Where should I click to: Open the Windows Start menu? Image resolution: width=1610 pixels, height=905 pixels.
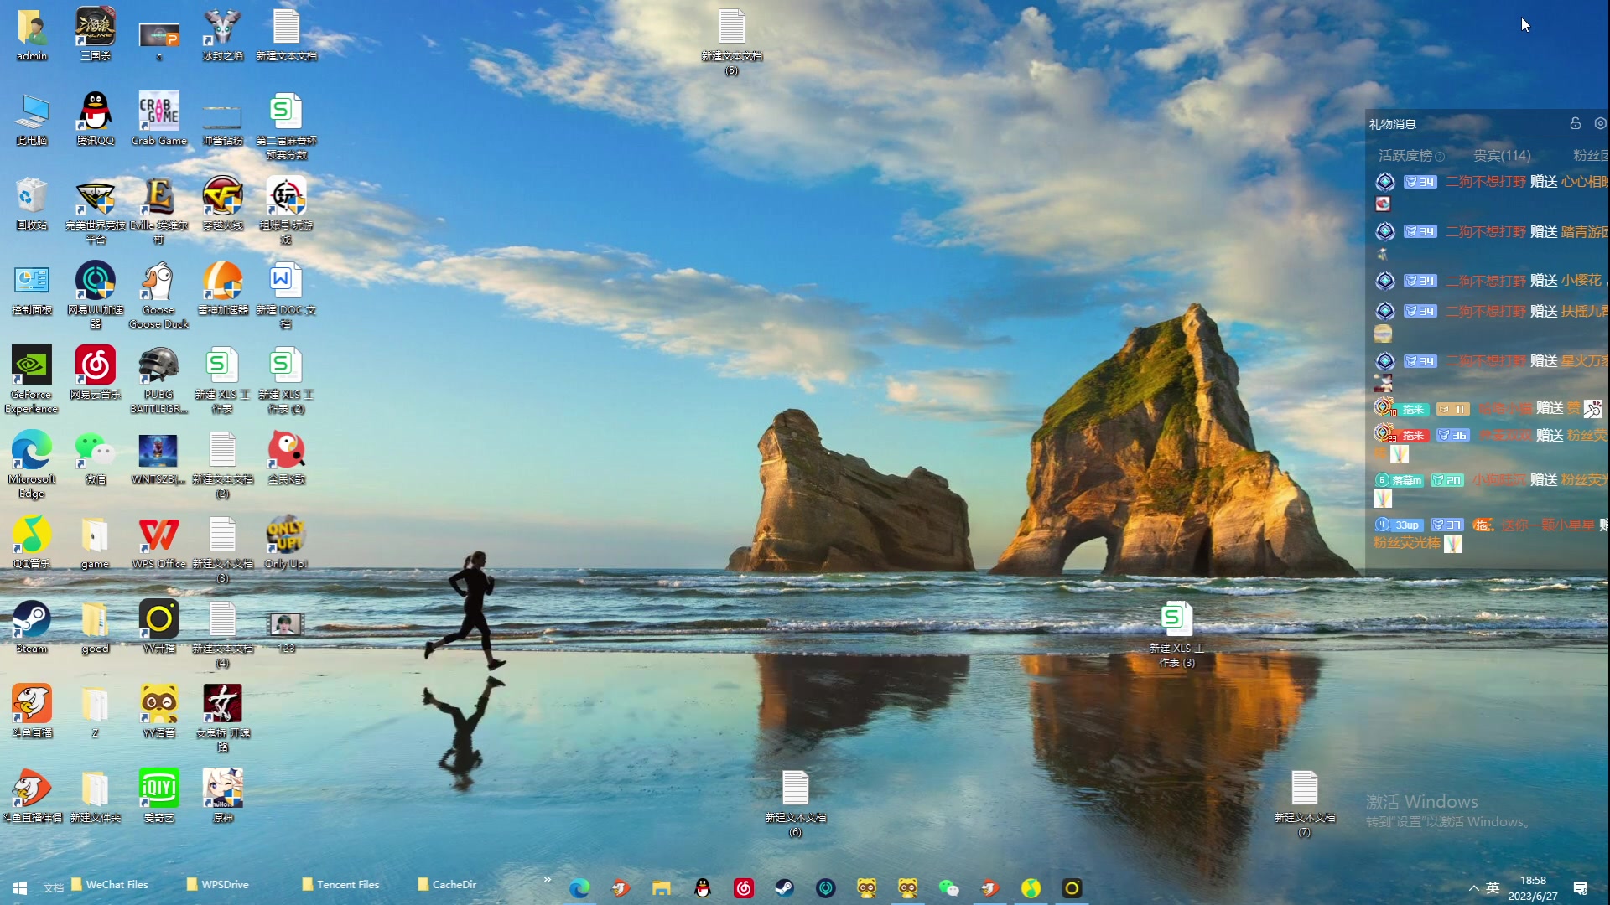click(20, 887)
